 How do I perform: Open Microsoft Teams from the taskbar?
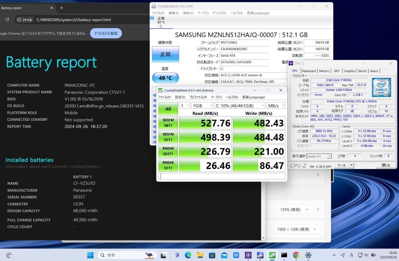[176, 255]
